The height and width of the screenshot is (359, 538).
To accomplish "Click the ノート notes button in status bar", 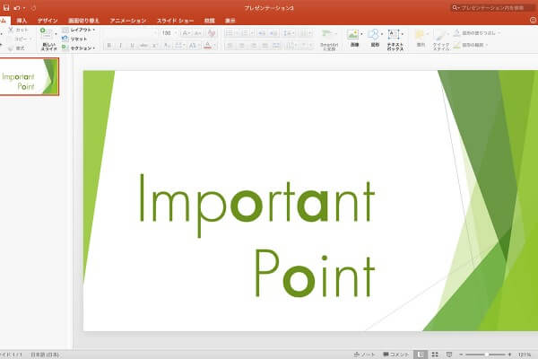I will tap(364, 355).
